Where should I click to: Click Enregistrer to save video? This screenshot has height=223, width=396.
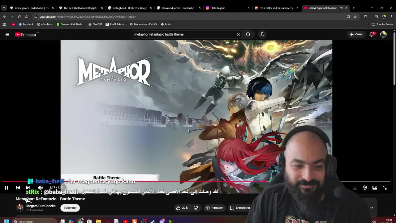coord(240,208)
